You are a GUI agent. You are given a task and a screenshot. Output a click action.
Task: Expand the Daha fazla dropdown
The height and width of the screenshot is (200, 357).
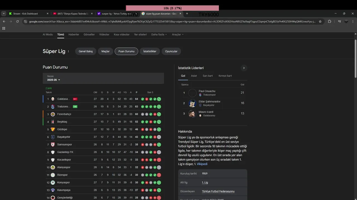(x=159, y=34)
